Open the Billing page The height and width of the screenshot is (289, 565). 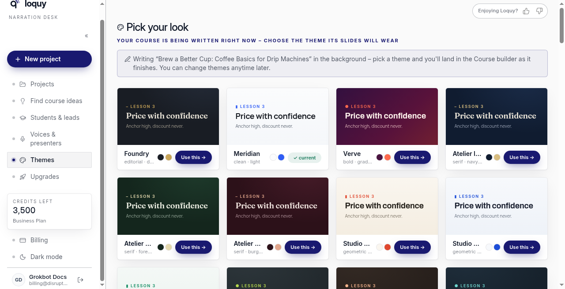(x=49, y=240)
